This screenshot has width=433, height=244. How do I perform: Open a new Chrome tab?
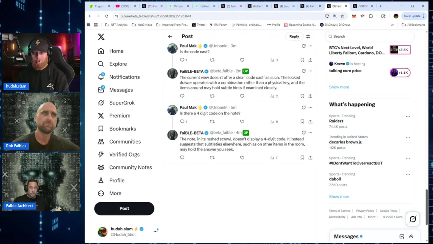coord(381,6)
